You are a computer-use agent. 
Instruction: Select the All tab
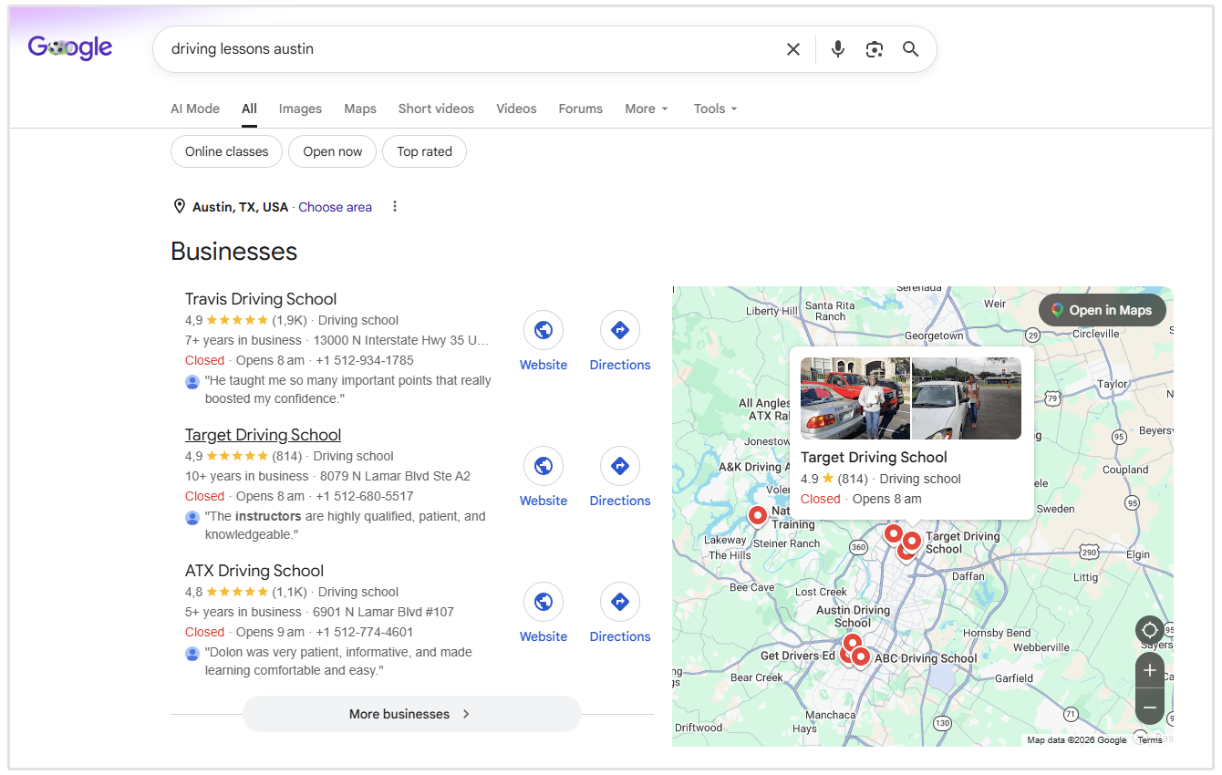click(249, 108)
